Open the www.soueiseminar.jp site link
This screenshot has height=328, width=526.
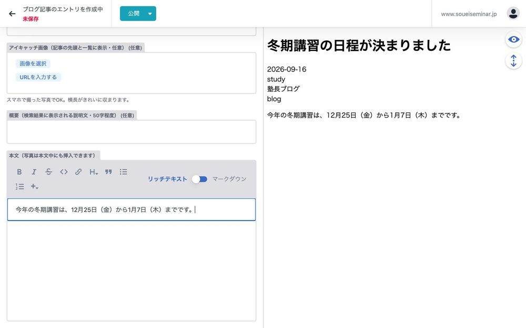coord(469,14)
